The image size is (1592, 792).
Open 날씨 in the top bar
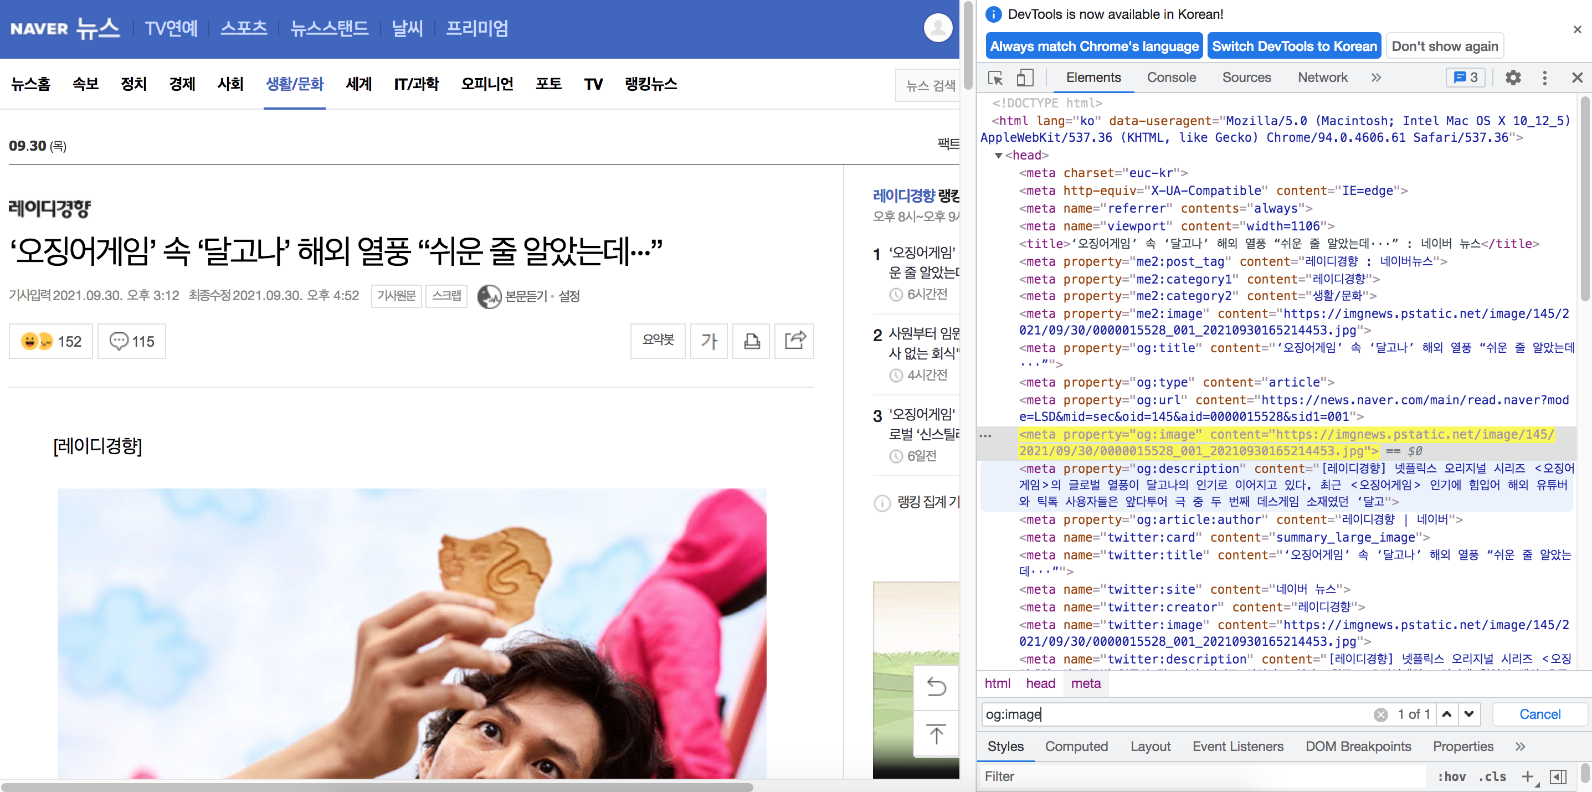tap(407, 28)
